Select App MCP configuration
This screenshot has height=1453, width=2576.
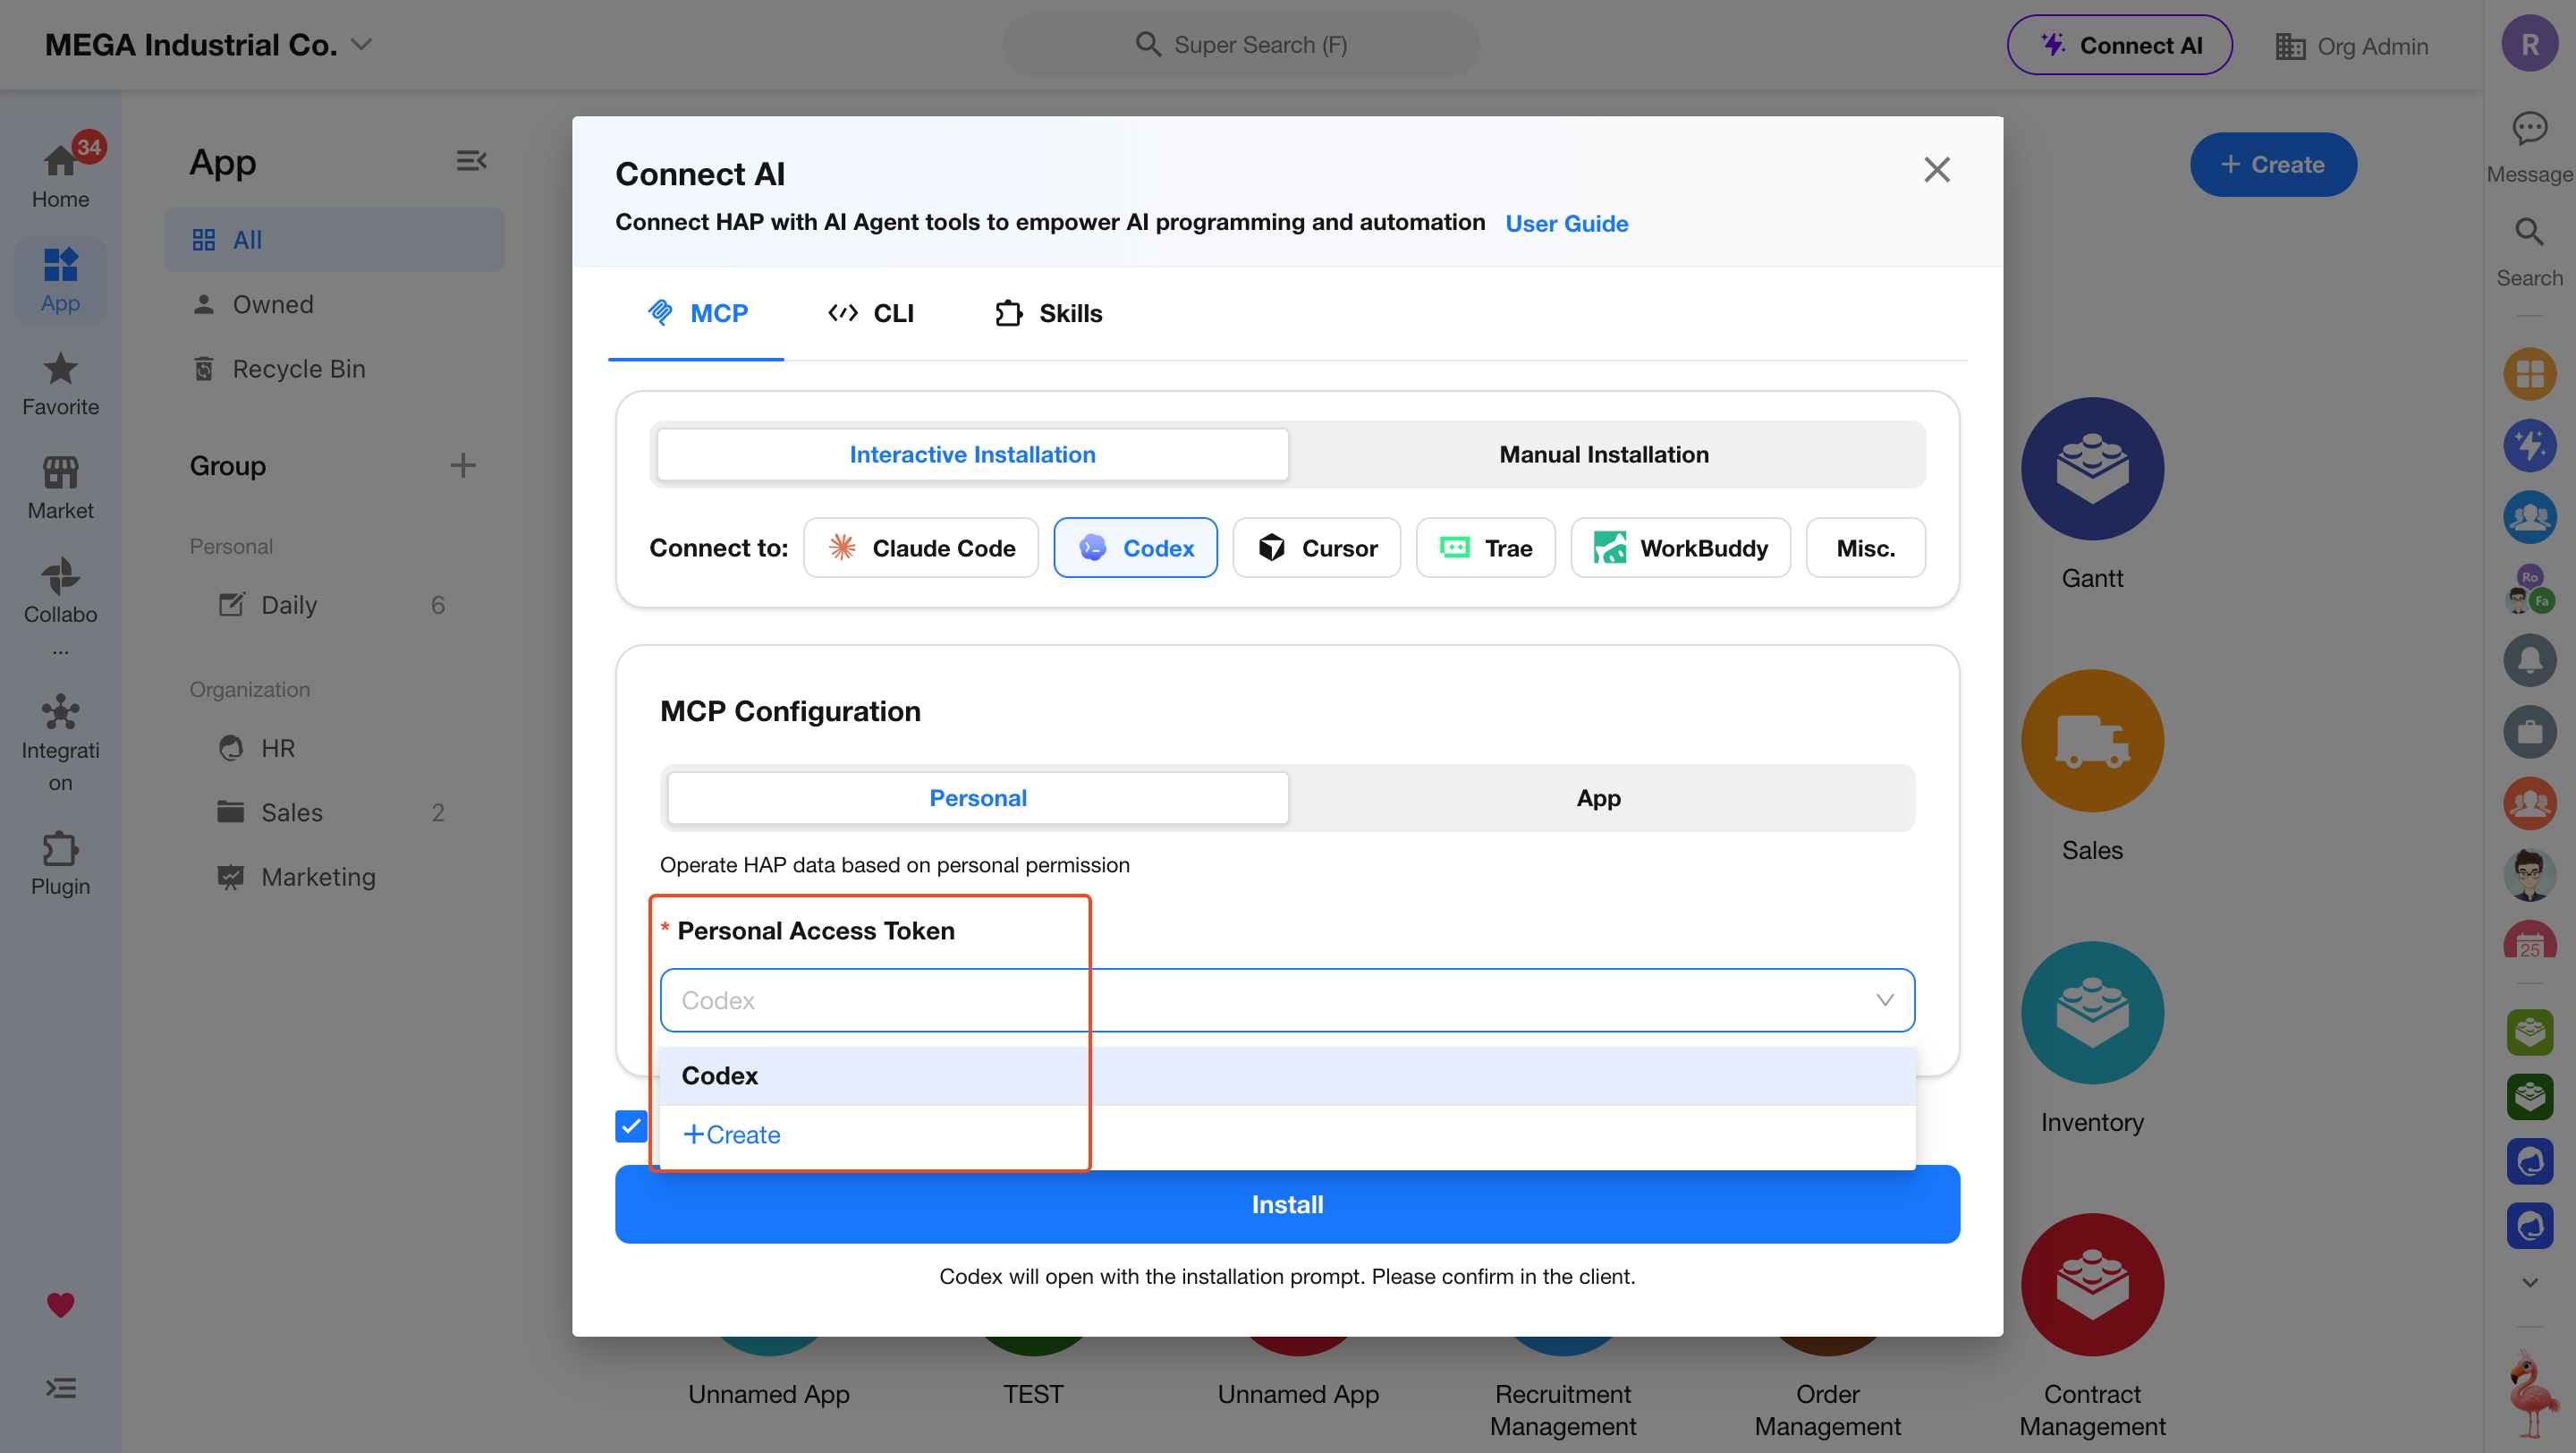click(x=1598, y=798)
